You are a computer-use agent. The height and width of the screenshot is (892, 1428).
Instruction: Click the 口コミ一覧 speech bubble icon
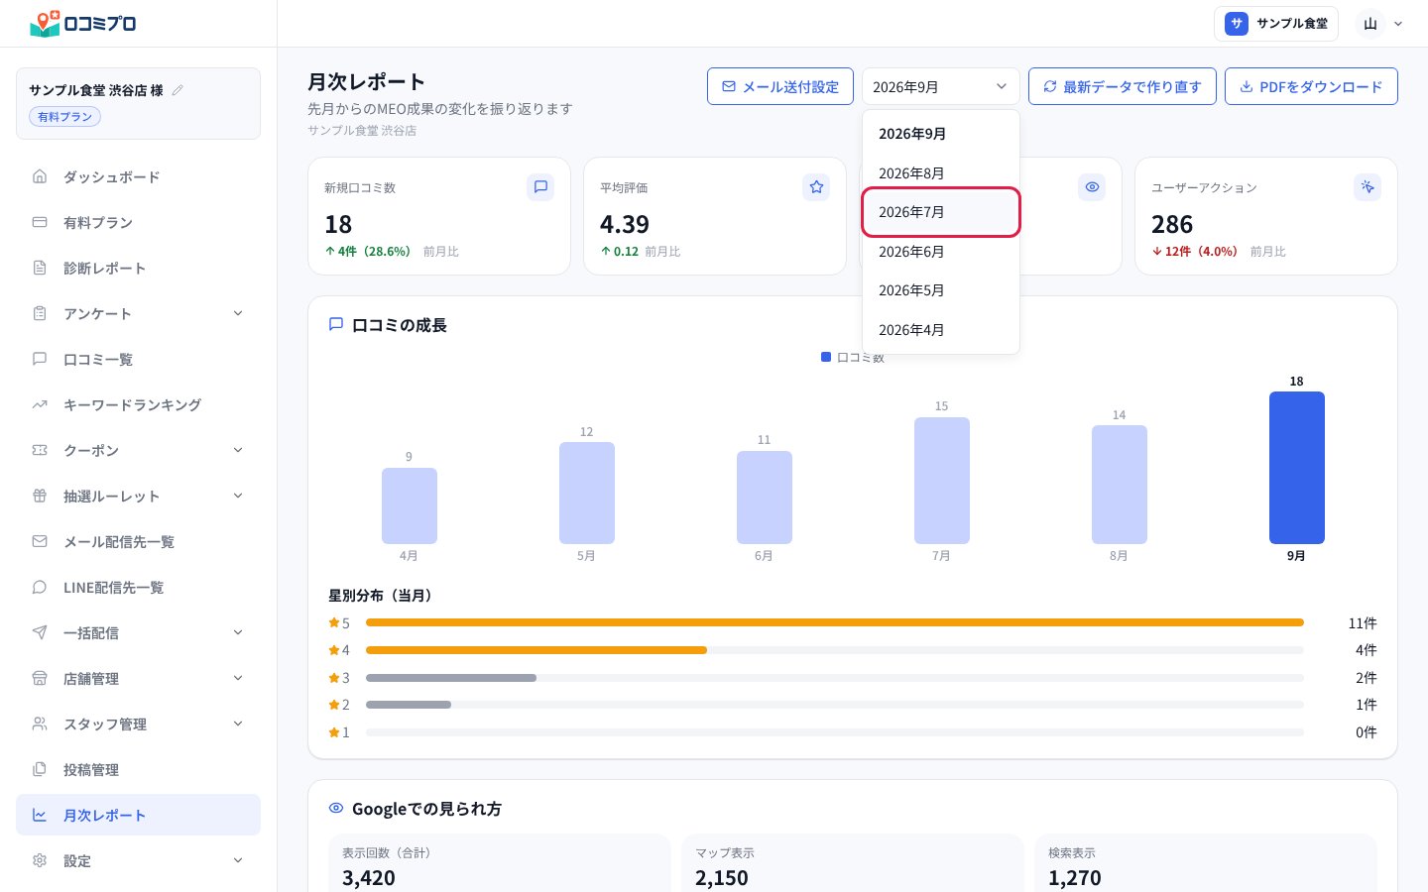40,359
